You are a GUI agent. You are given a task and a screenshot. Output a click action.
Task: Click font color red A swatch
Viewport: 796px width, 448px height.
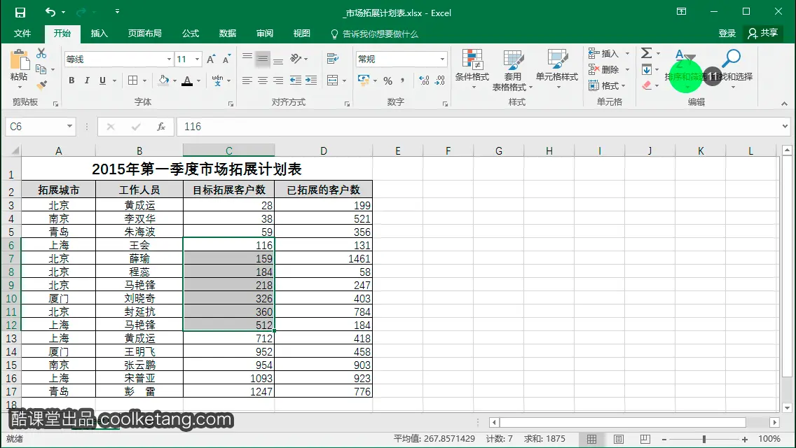187,80
